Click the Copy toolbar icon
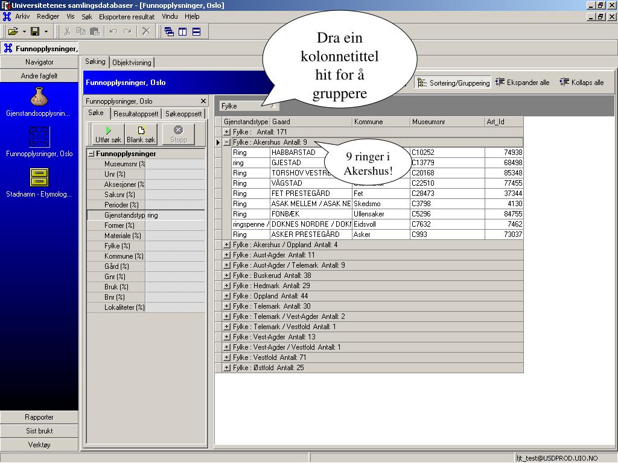The image size is (618, 463). click(x=81, y=31)
